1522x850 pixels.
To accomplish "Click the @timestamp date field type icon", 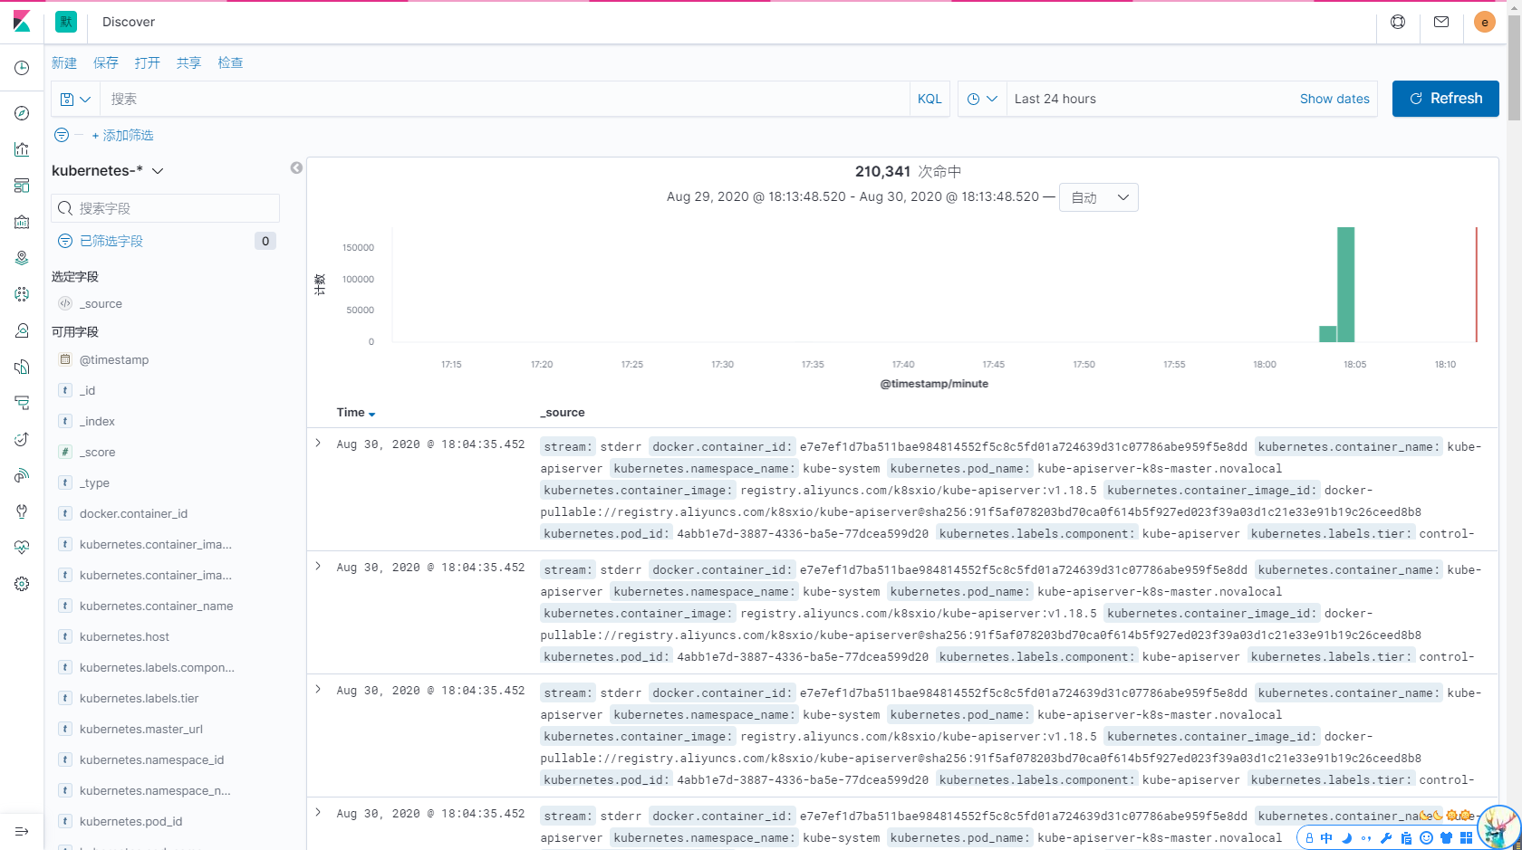I will pos(65,359).
